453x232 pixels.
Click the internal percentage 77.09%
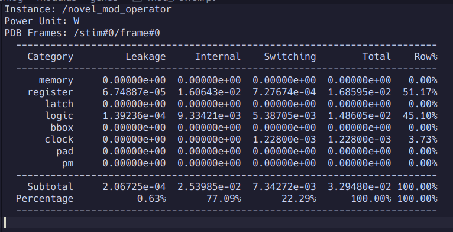pyautogui.click(x=224, y=199)
